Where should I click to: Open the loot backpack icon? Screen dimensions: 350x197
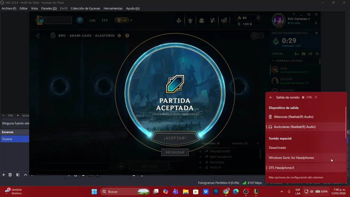click(x=202, y=21)
